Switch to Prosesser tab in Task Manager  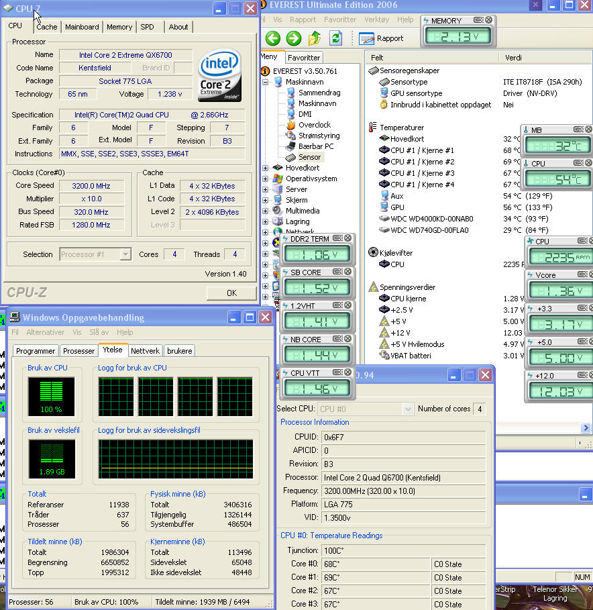pyautogui.click(x=78, y=350)
